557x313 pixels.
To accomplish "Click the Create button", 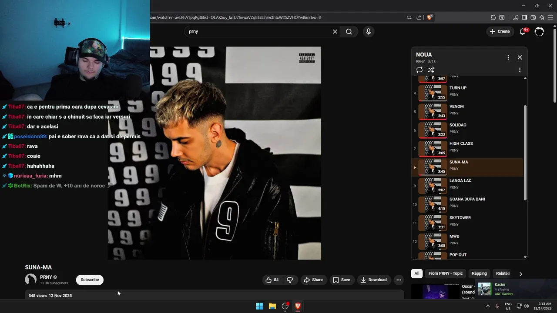I will (500, 31).
